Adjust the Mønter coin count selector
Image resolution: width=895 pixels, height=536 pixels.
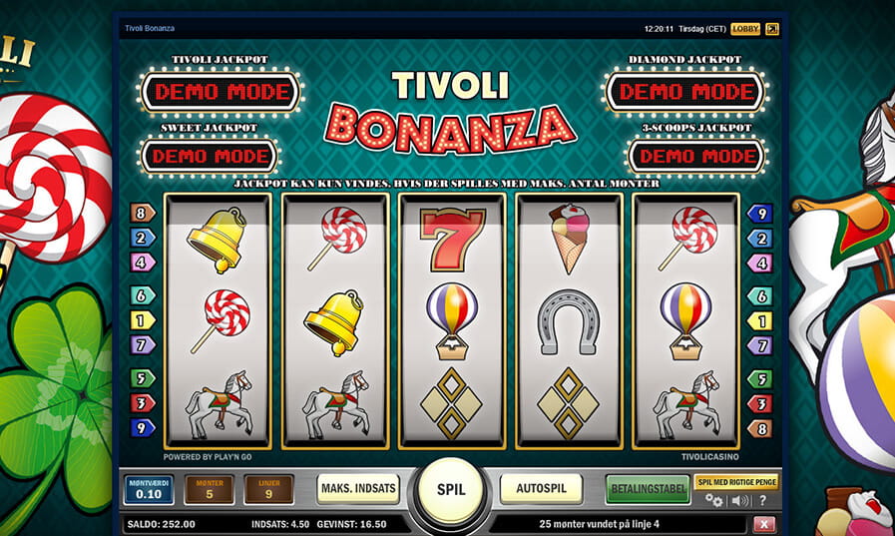click(x=210, y=489)
